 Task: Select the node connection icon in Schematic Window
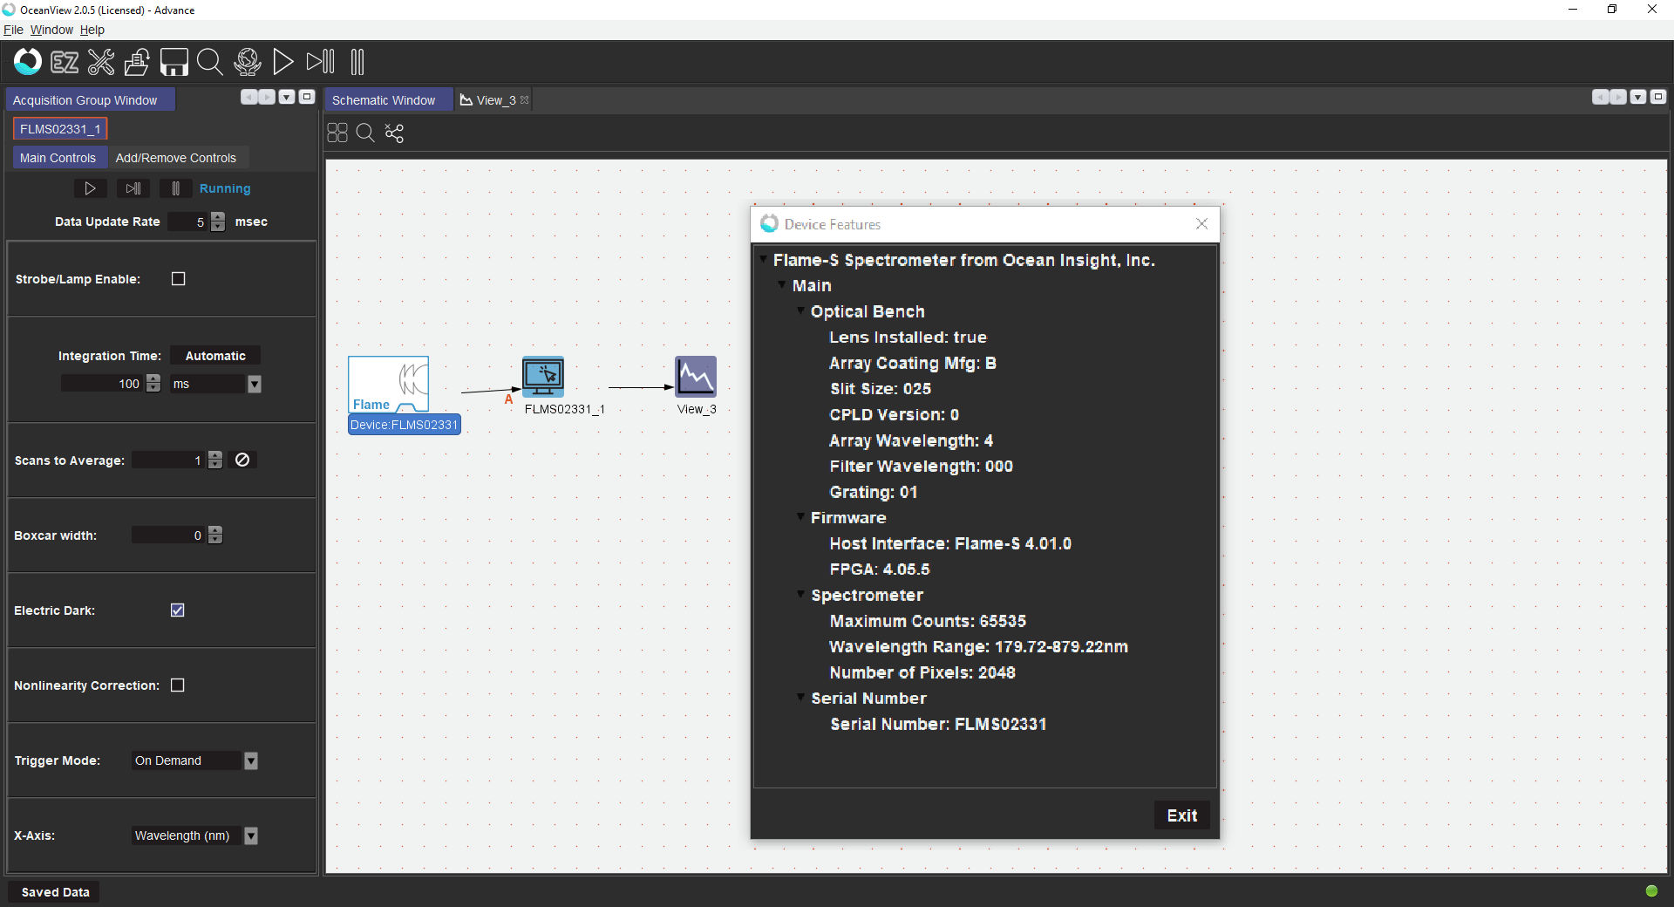click(394, 133)
